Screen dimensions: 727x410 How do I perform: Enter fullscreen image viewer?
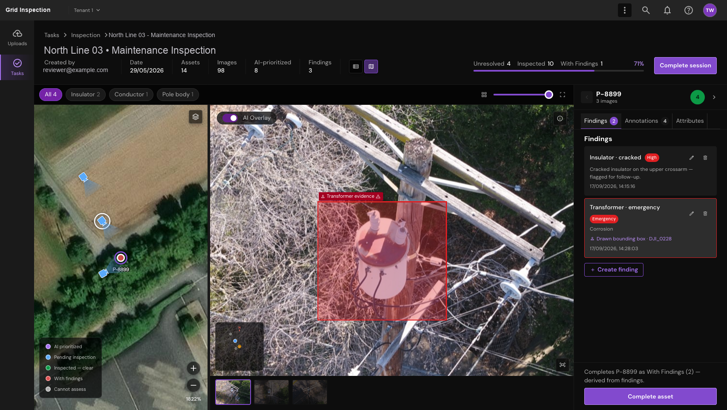563,95
